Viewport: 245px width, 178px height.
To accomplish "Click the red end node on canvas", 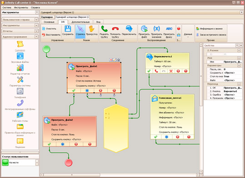I will (69, 163).
